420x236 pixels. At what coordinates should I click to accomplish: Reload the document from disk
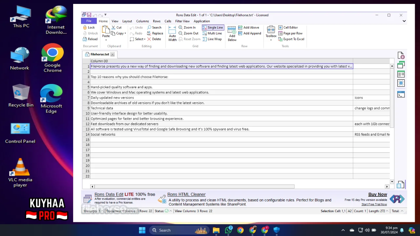coord(90,39)
